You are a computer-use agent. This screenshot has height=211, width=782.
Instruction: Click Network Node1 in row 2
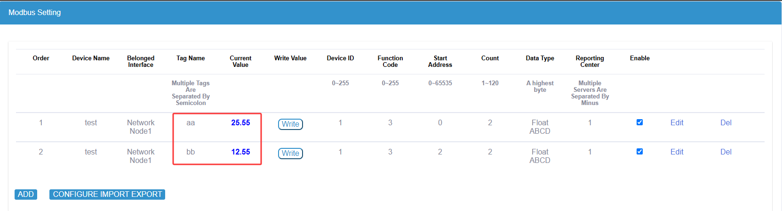[141, 156]
